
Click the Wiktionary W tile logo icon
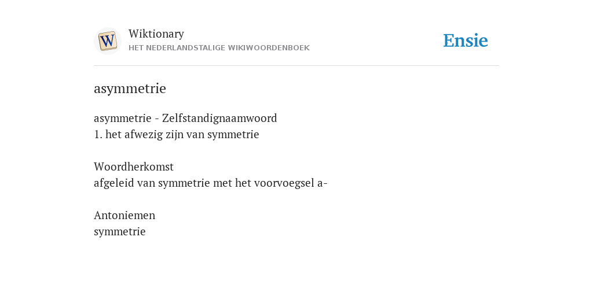pos(107,41)
